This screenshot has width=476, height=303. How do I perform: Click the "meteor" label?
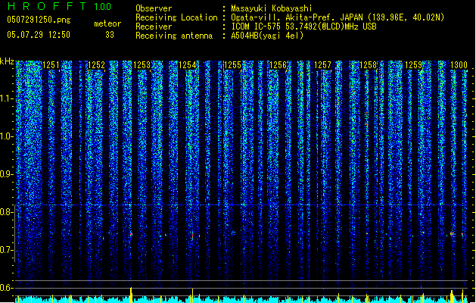coord(107,23)
